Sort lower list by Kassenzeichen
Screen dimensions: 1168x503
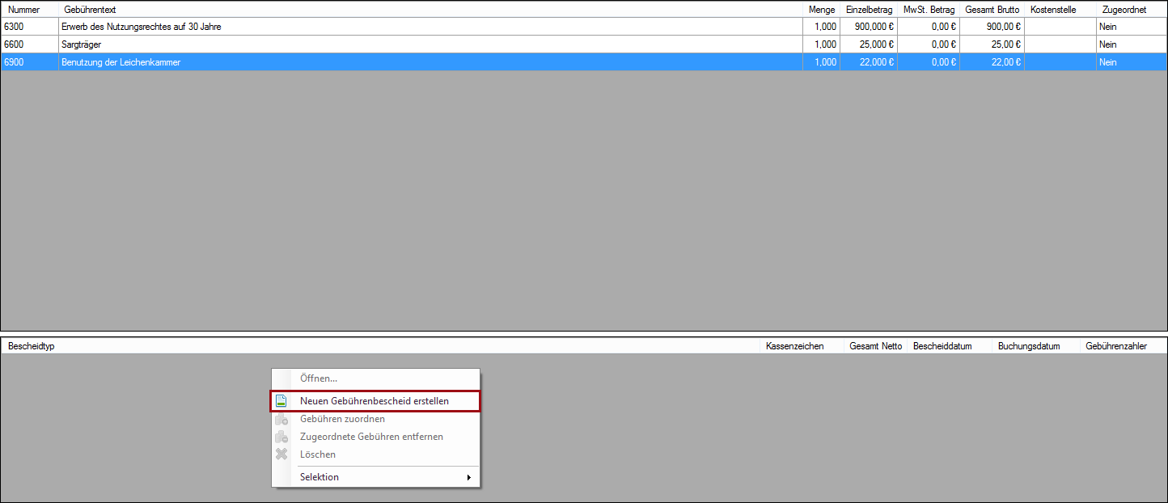(794, 346)
